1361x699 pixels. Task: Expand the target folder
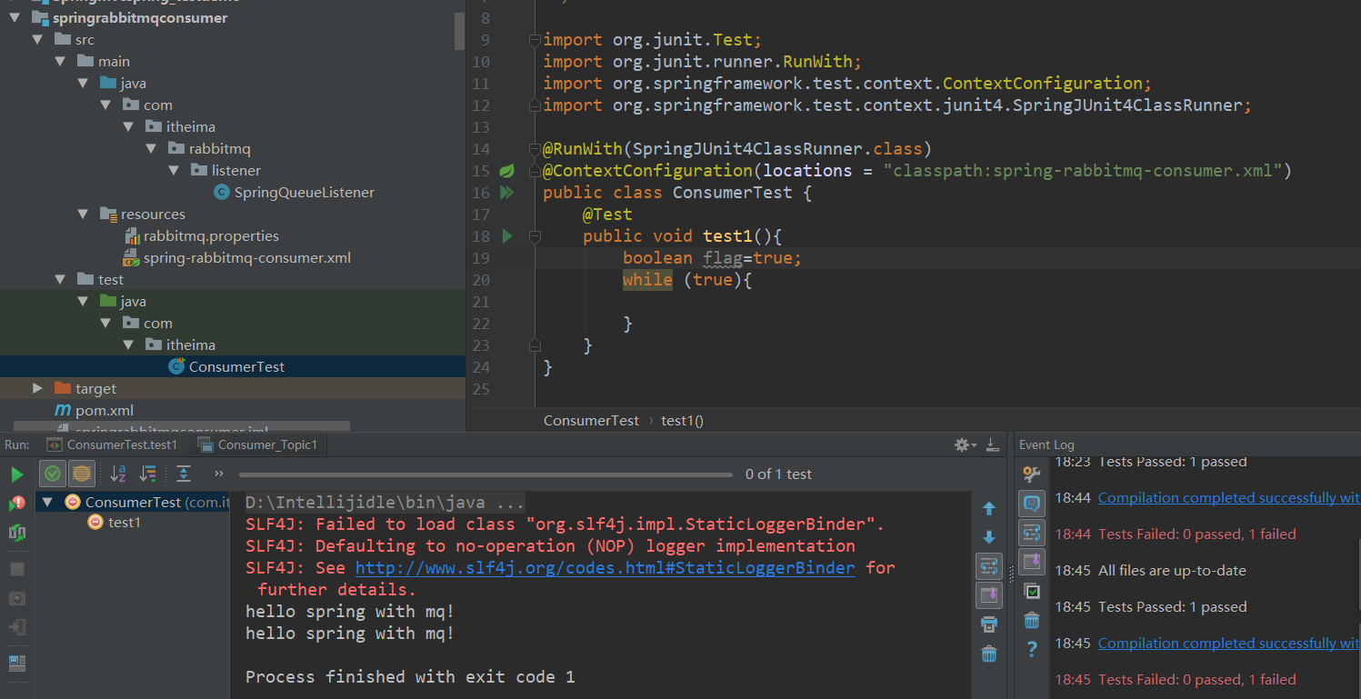click(x=37, y=389)
